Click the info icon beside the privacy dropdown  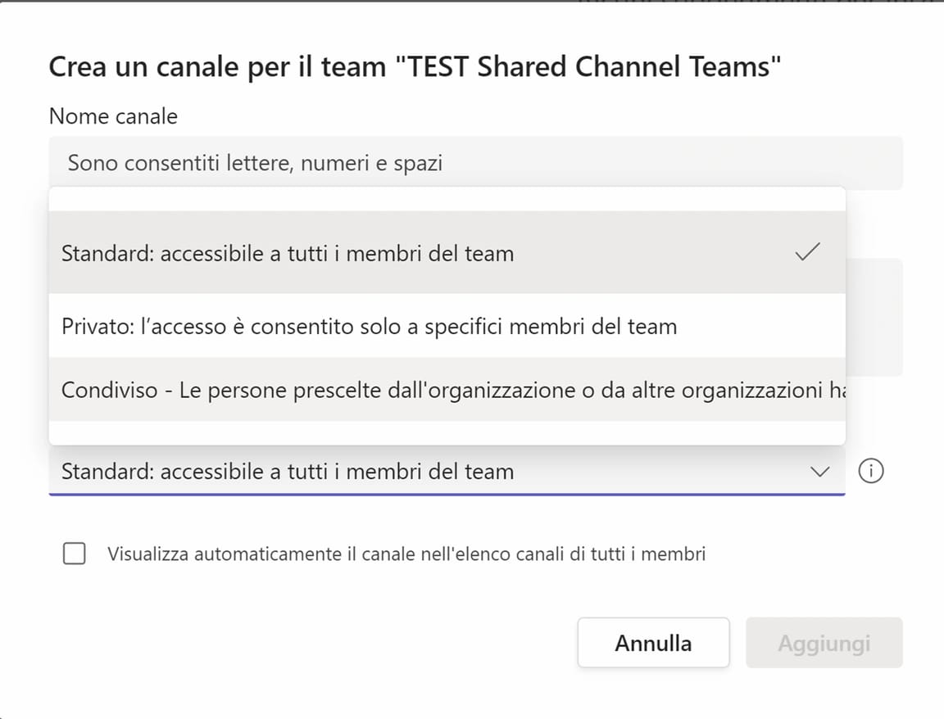click(x=870, y=472)
